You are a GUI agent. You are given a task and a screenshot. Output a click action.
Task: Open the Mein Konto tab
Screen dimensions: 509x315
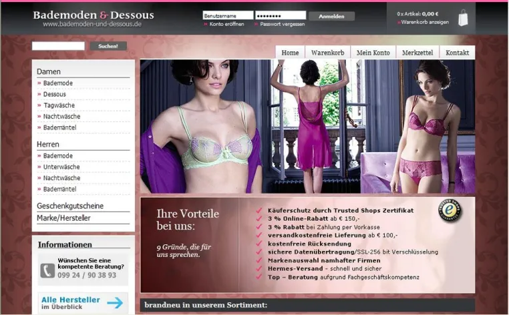[373, 53]
